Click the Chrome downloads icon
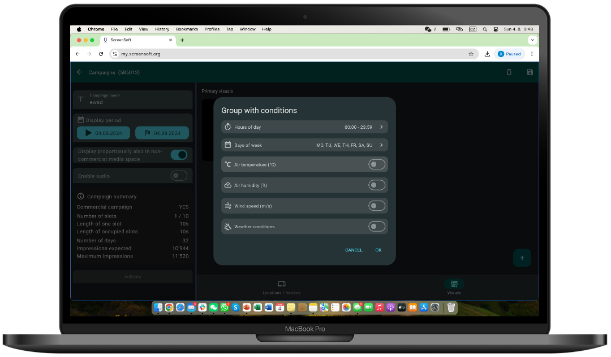 pos(487,54)
